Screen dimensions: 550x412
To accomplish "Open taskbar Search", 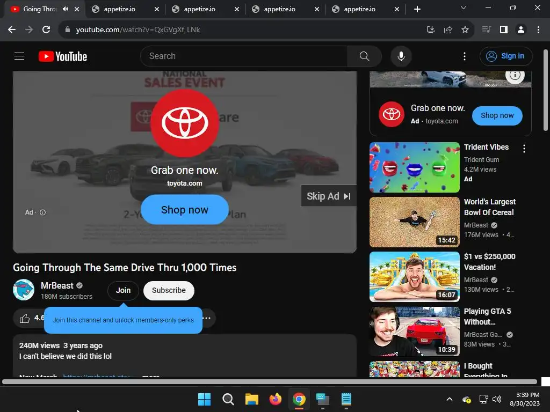I will [228, 399].
